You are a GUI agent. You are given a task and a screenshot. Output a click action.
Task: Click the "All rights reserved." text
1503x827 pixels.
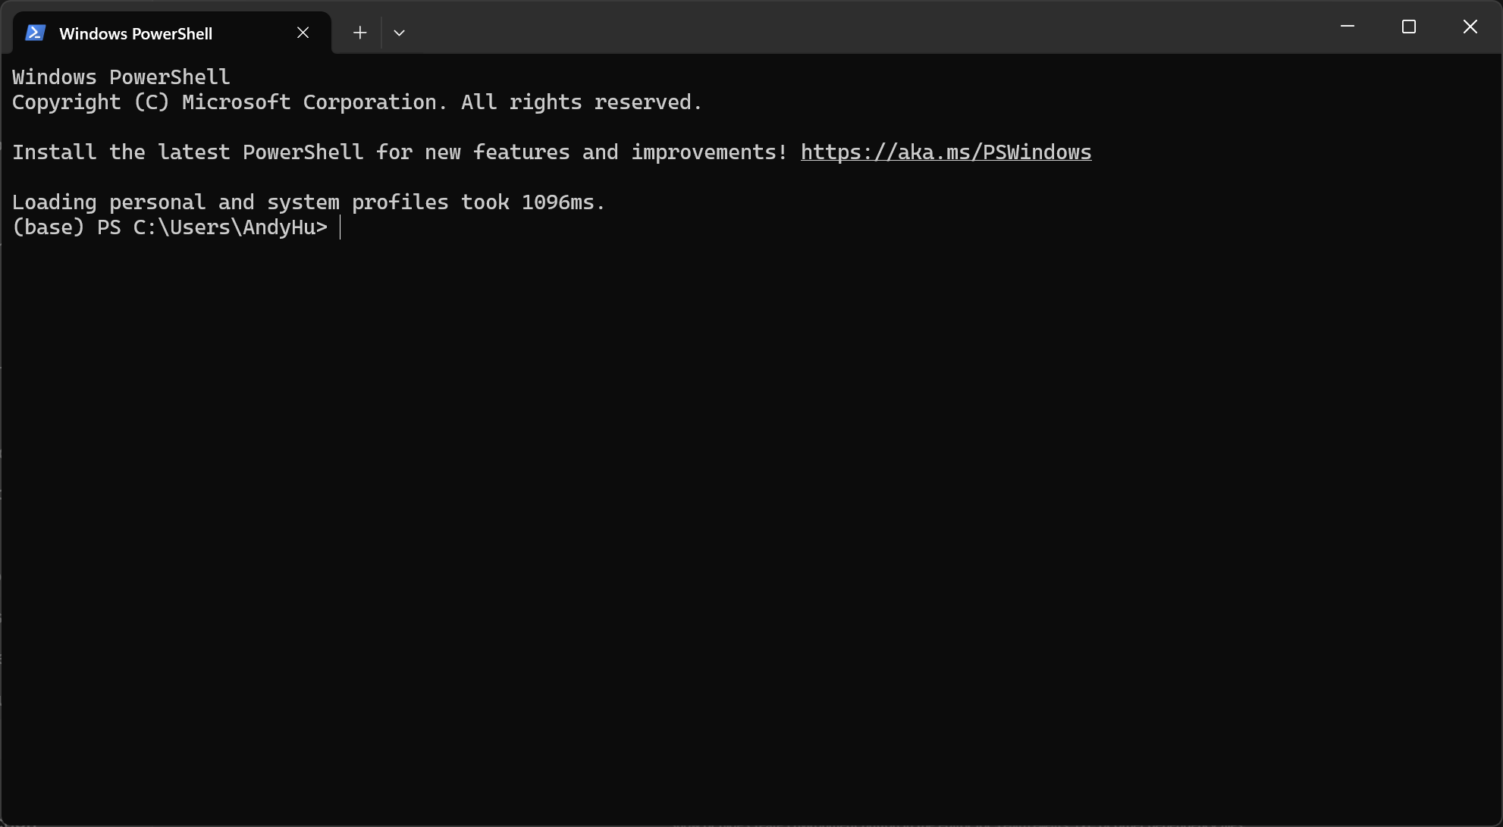click(x=582, y=102)
